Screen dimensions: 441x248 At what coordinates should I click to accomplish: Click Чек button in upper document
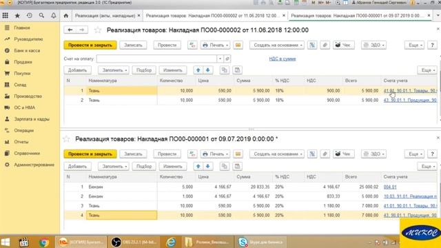343,45
